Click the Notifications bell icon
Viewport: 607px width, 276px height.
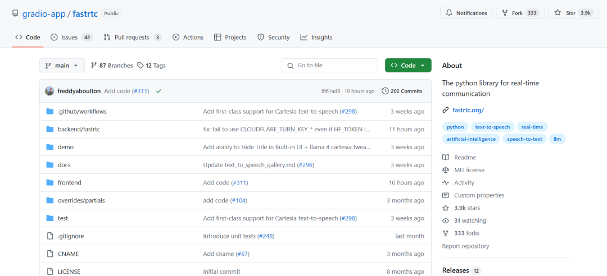[449, 13]
